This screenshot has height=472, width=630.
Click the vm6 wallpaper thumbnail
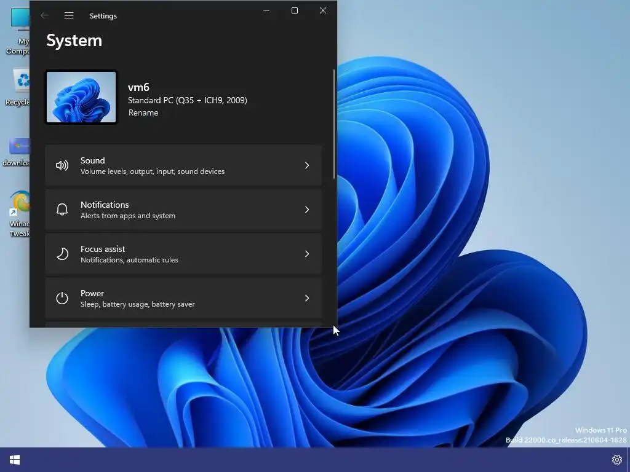(x=81, y=97)
